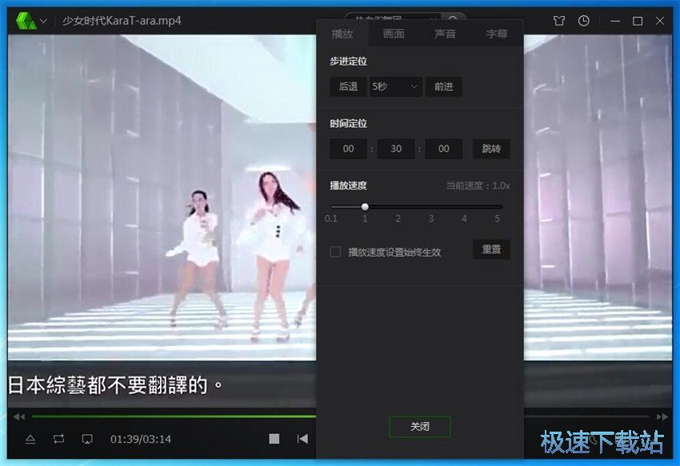Click the 后退 step-back button
Image resolution: width=680 pixels, height=466 pixels.
[x=348, y=86]
